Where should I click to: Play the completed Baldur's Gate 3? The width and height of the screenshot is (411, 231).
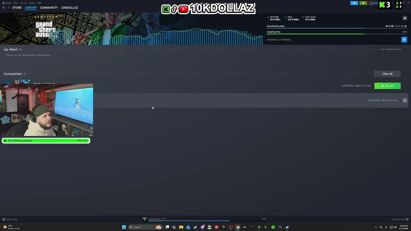(387, 86)
